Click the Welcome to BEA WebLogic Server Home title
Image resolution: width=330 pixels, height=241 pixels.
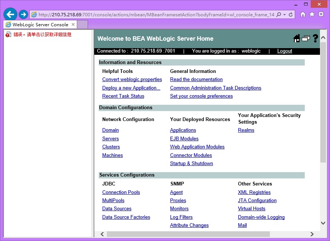155,39
